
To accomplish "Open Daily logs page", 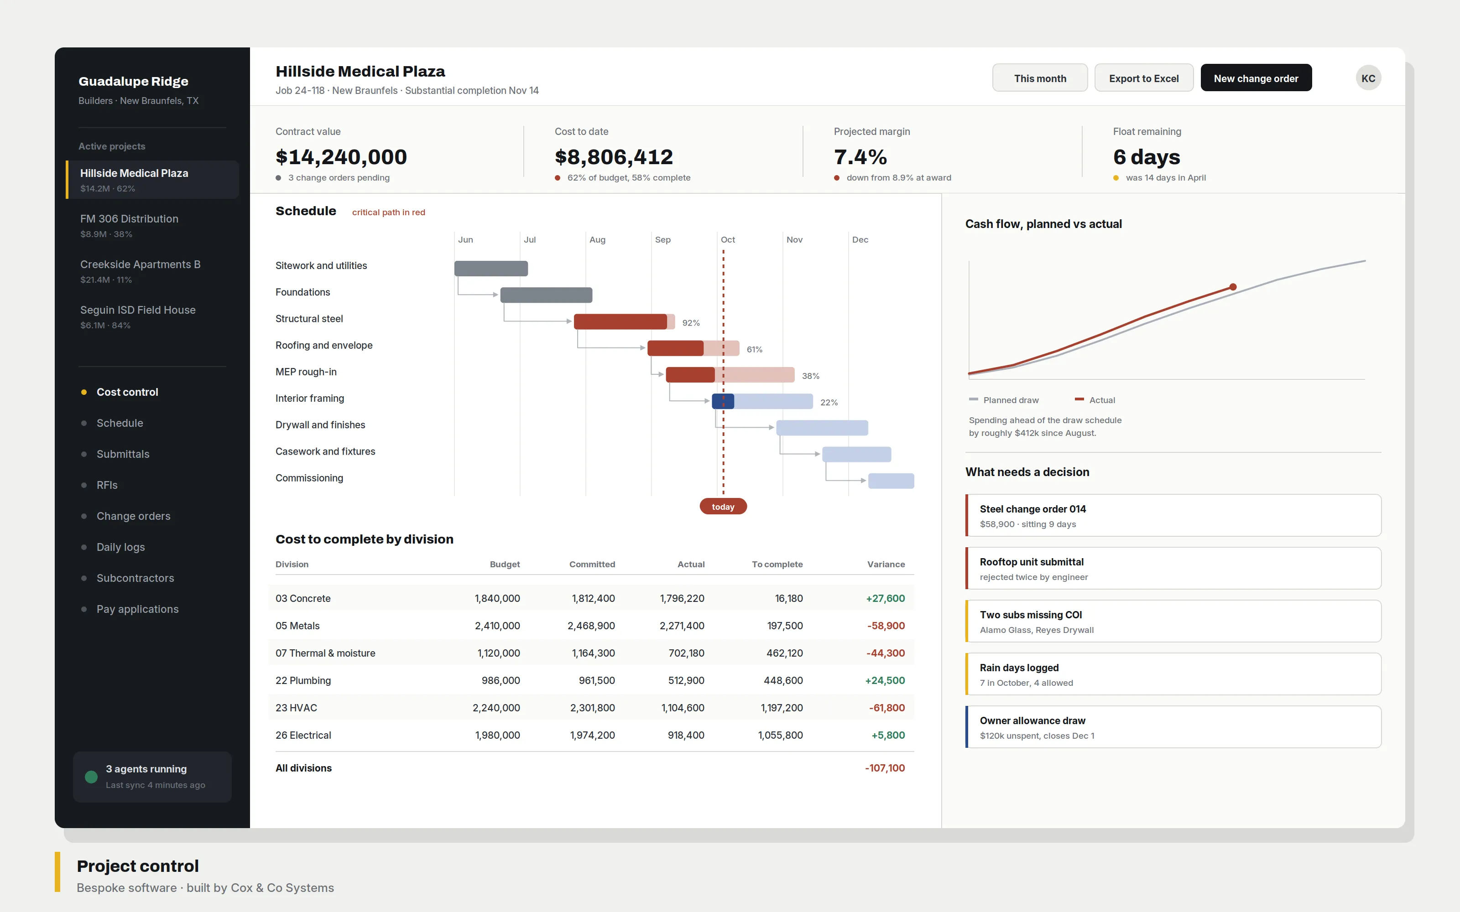I will coord(120,547).
